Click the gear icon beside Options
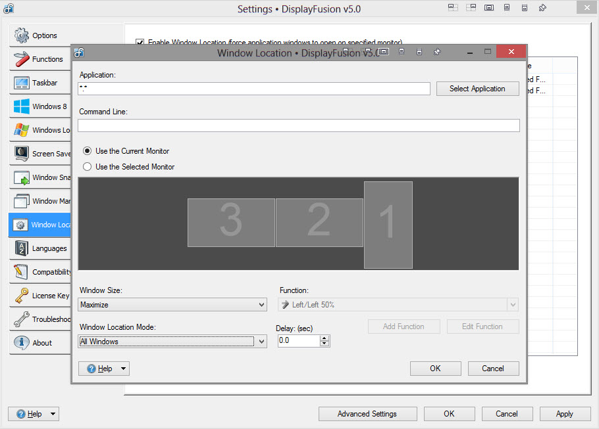The height and width of the screenshot is (429, 599). [x=22, y=35]
